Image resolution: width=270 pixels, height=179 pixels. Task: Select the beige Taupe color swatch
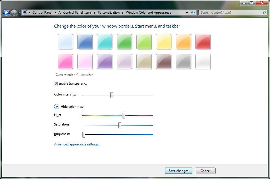[144, 61]
